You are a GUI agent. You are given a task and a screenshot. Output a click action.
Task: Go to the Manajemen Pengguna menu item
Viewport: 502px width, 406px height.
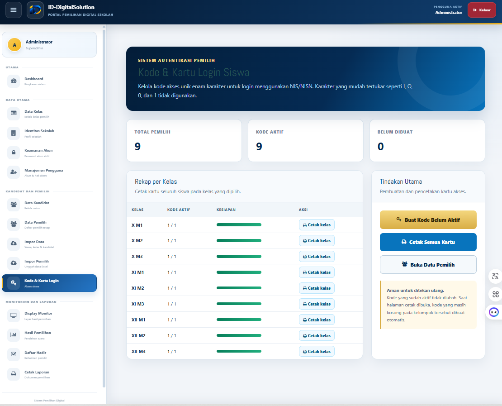click(x=49, y=172)
